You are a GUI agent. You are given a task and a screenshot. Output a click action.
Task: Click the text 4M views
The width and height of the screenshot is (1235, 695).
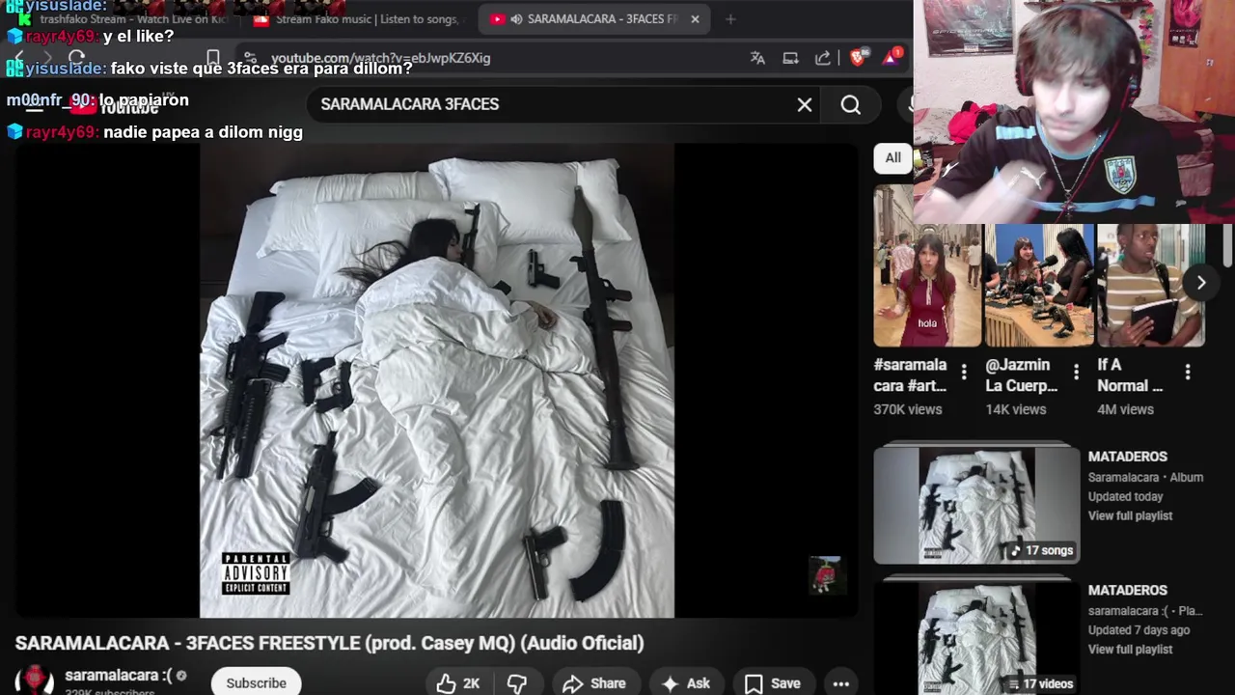[x=1125, y=409]
